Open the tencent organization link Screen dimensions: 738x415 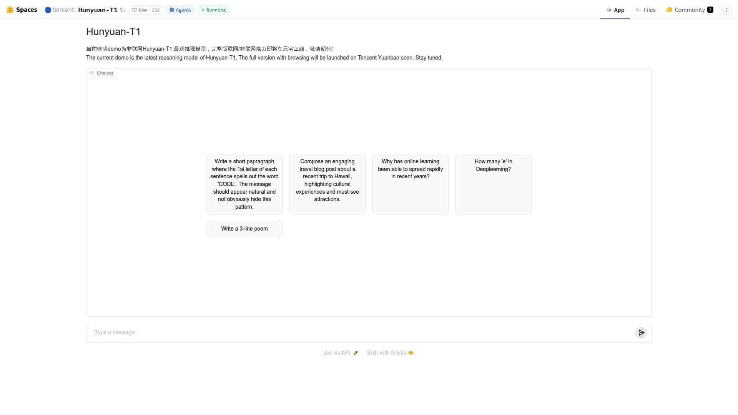click(63, 10)
